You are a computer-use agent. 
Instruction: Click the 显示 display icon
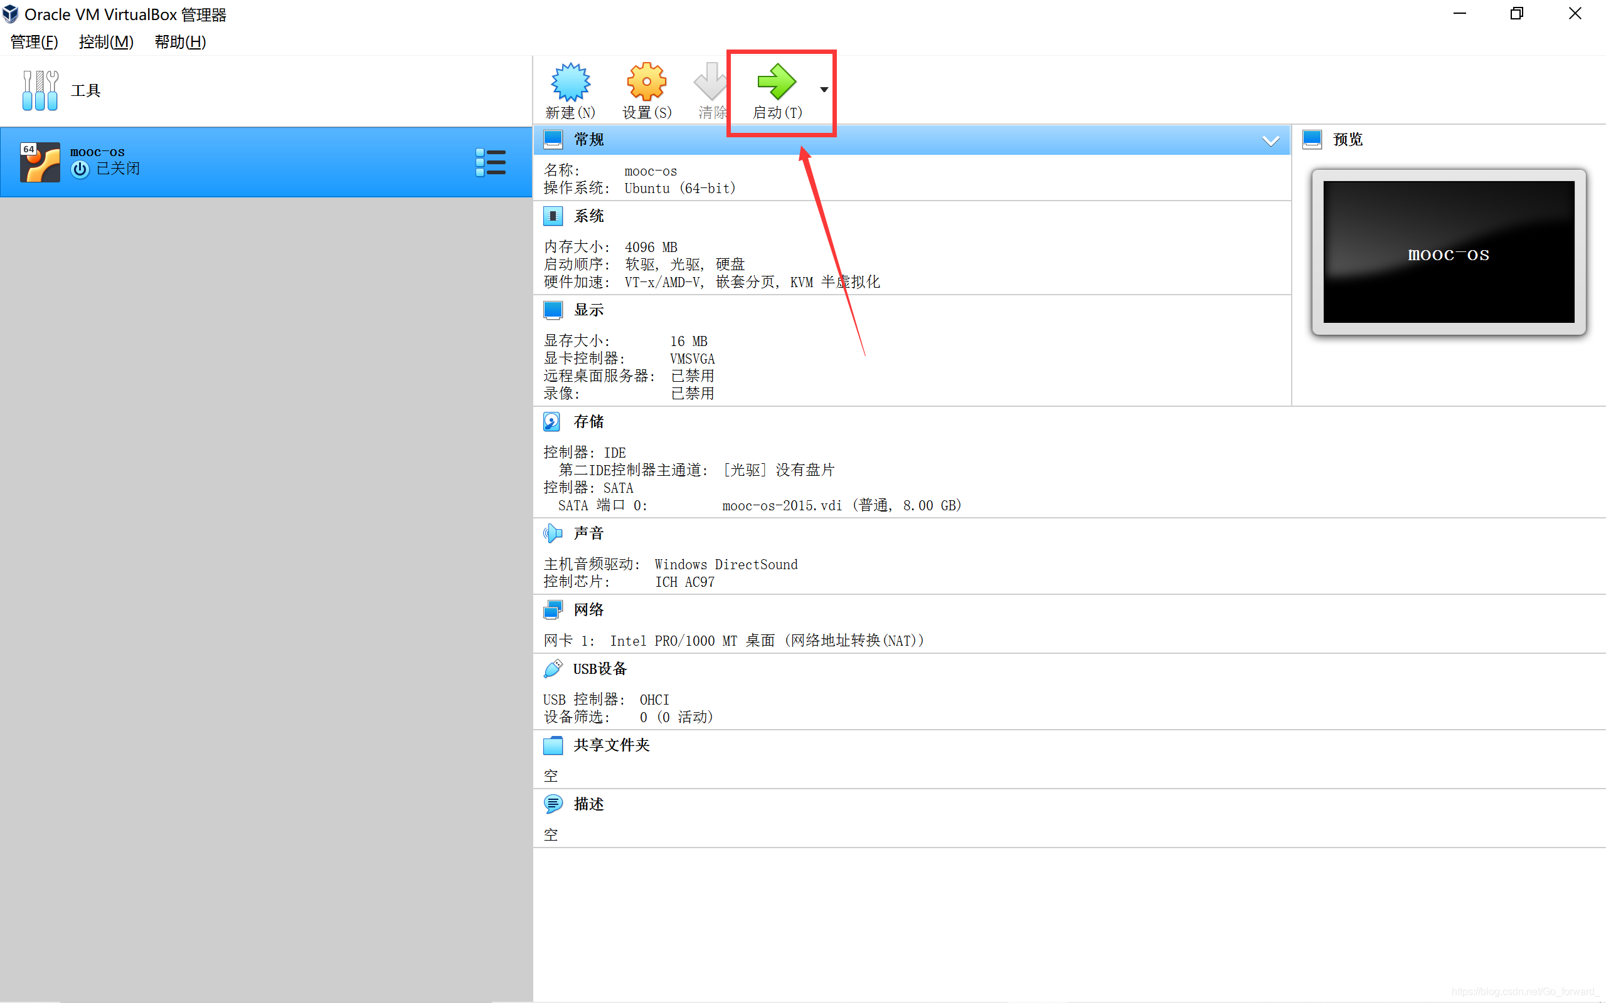point(553,310)
